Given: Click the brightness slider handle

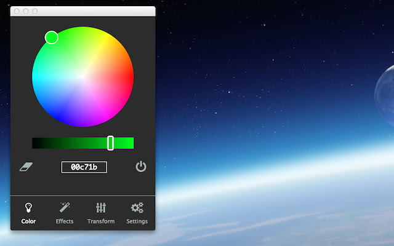Looking at the screenshot, I should [x=110, y=143].
